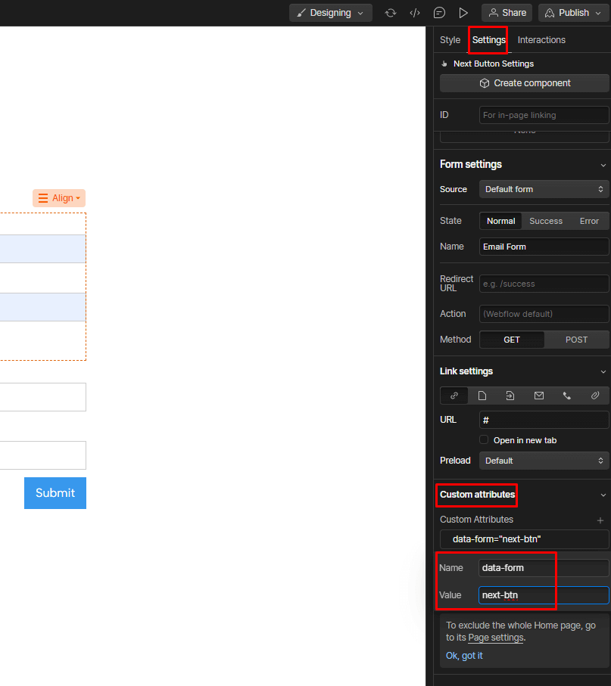The width and height of the screenshot is (611, 686).
Task: Open the Align dropdown on canvas
Action: coord(59,198)
